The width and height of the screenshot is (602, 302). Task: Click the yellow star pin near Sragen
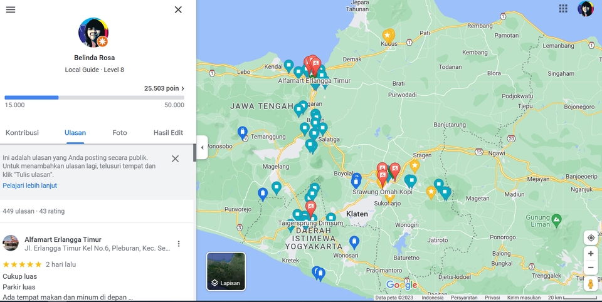click(x=415, y=166)
